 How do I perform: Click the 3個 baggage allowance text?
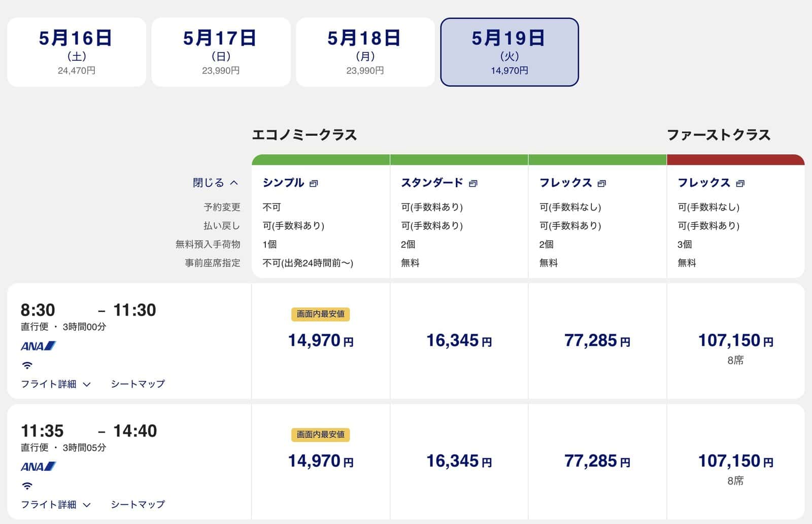[685, 244]
